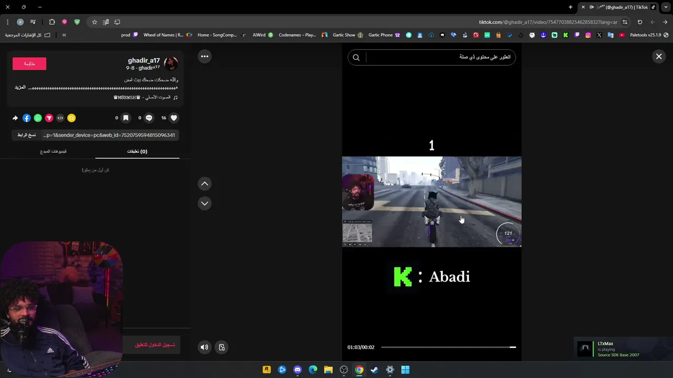Close the TikTok video viewer

tap(659, 56)
